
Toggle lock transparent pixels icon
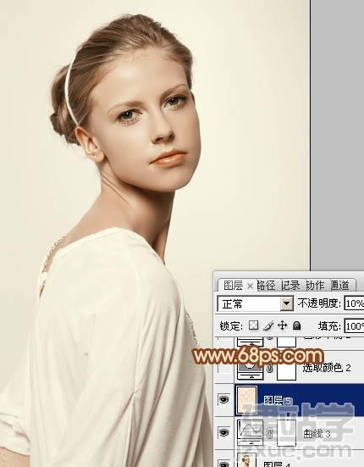point(253,325)
